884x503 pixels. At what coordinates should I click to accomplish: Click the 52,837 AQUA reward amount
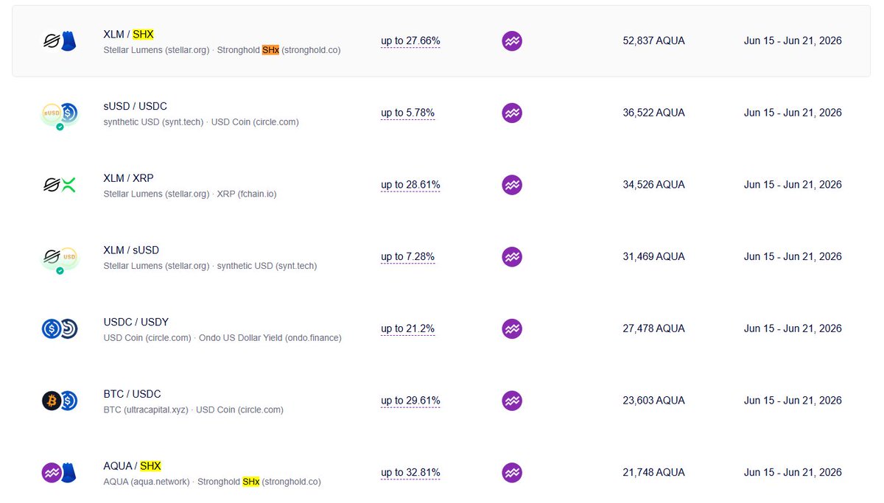point(653,41)
